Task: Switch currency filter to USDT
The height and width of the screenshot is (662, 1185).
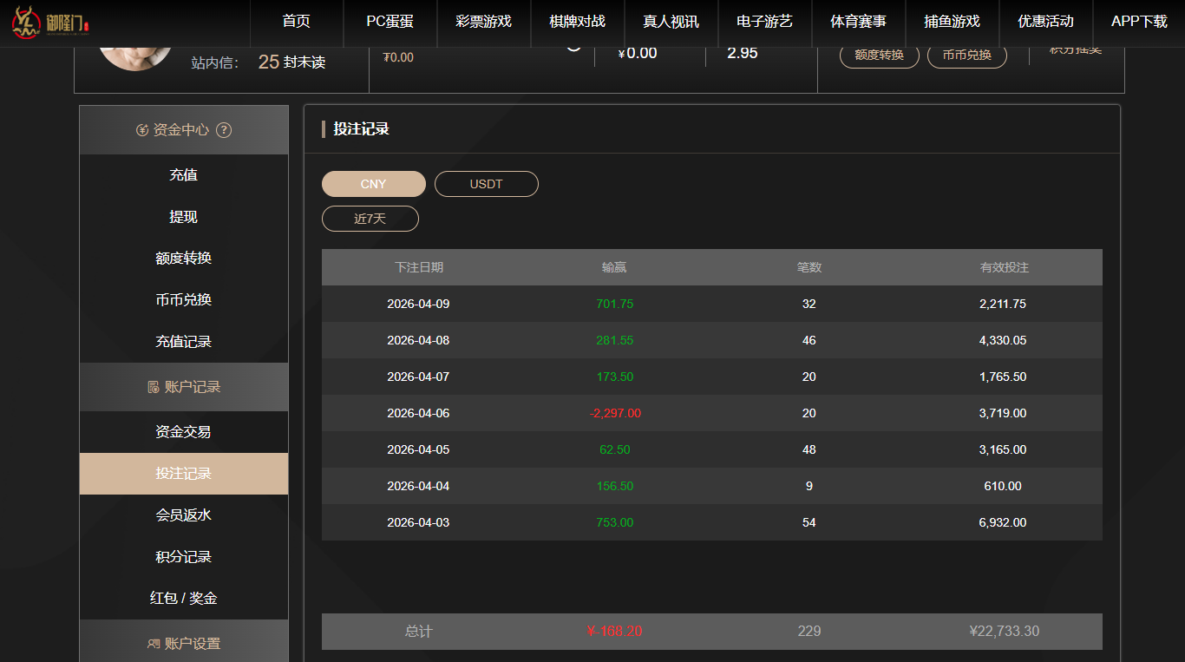Action: (x=486, y=183)
